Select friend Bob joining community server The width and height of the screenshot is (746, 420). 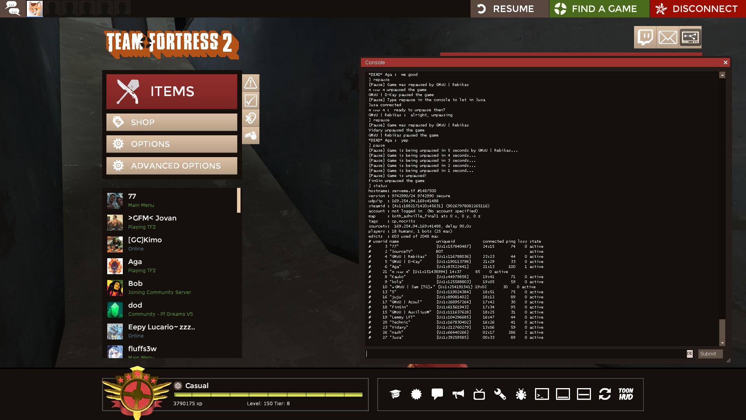(x=171, y=287)
